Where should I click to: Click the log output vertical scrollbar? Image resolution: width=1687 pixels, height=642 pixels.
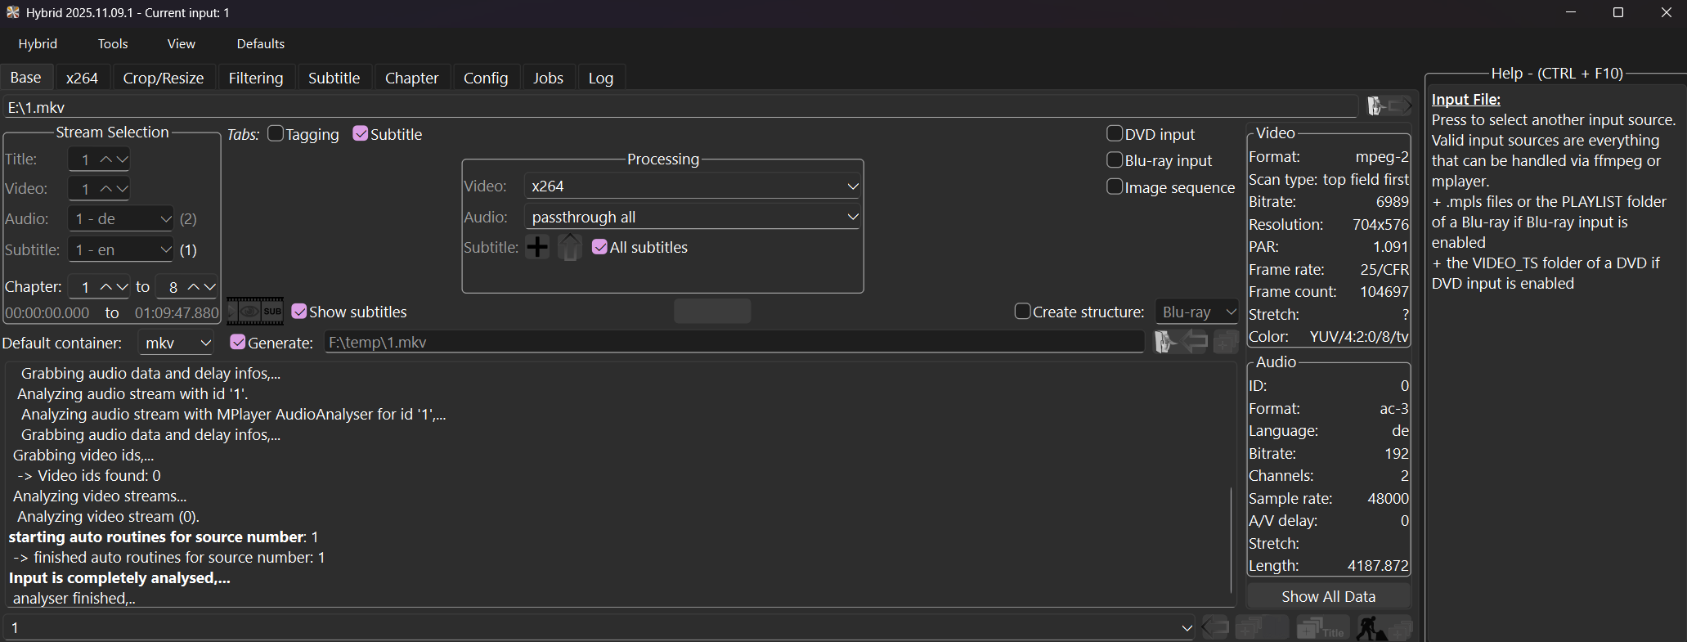[1231, 540]
